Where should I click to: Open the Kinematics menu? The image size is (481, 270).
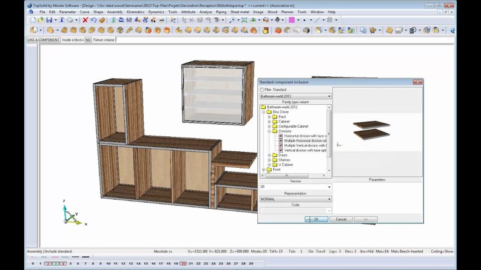point(135,12)
